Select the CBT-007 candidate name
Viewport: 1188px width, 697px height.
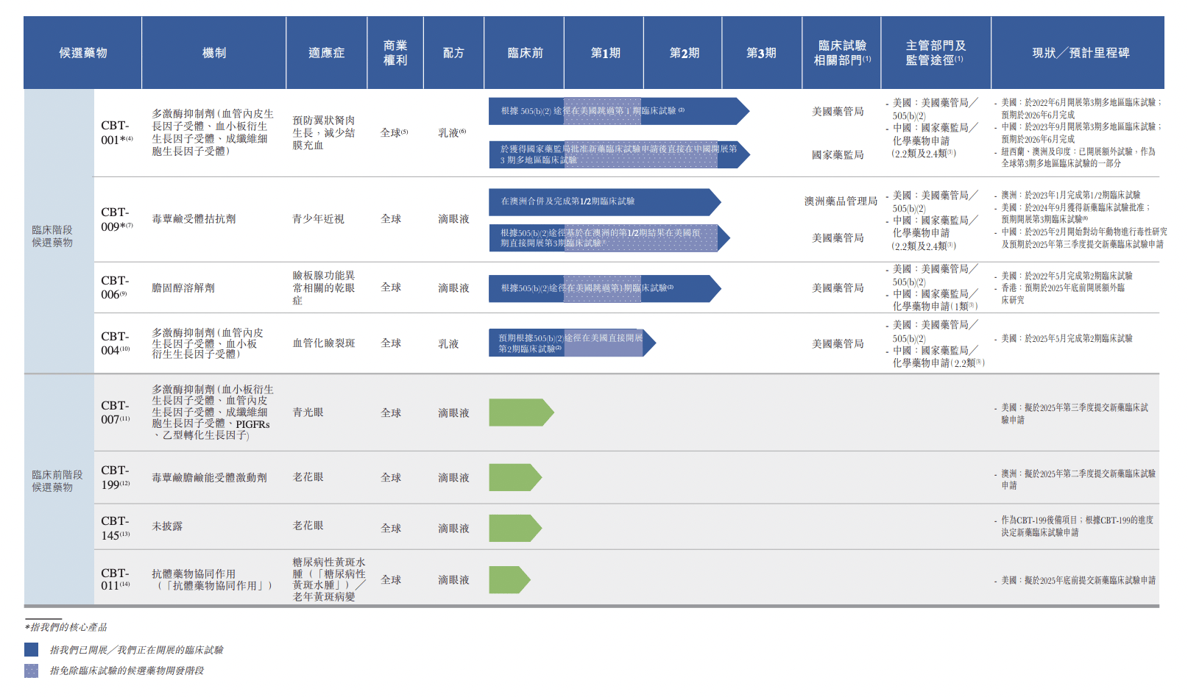pos(116,412)
